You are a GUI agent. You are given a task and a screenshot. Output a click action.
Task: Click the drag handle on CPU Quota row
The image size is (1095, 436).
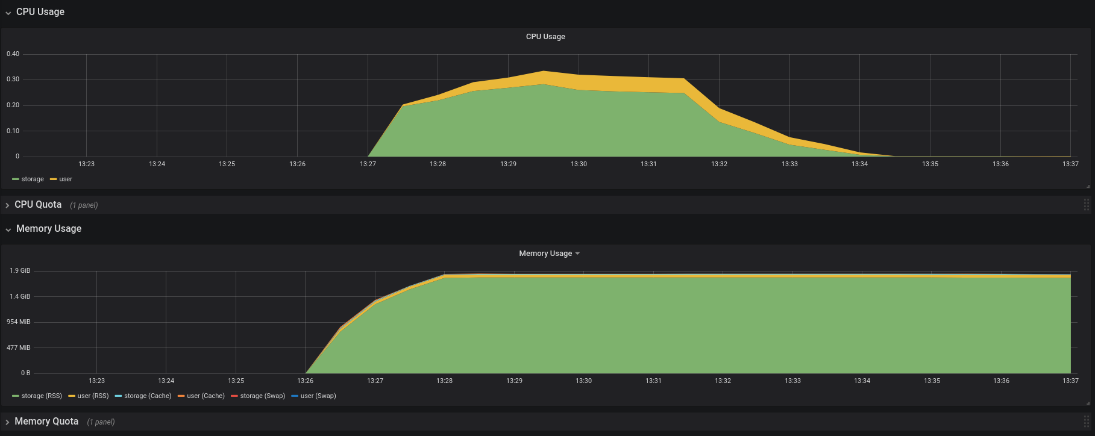point(1087,205)
